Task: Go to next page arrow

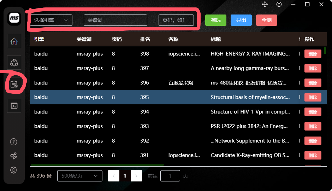Action: [136, 176]
